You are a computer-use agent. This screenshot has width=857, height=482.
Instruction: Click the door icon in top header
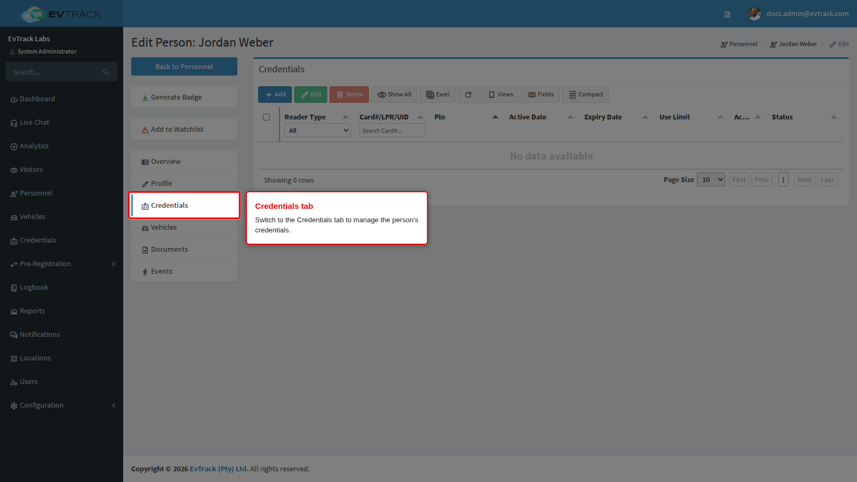pyautogui.click(x=727, y=14)
